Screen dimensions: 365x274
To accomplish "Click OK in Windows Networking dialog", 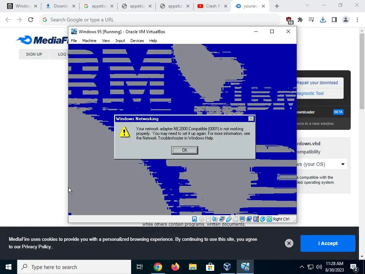I will (x=185, y=150).
